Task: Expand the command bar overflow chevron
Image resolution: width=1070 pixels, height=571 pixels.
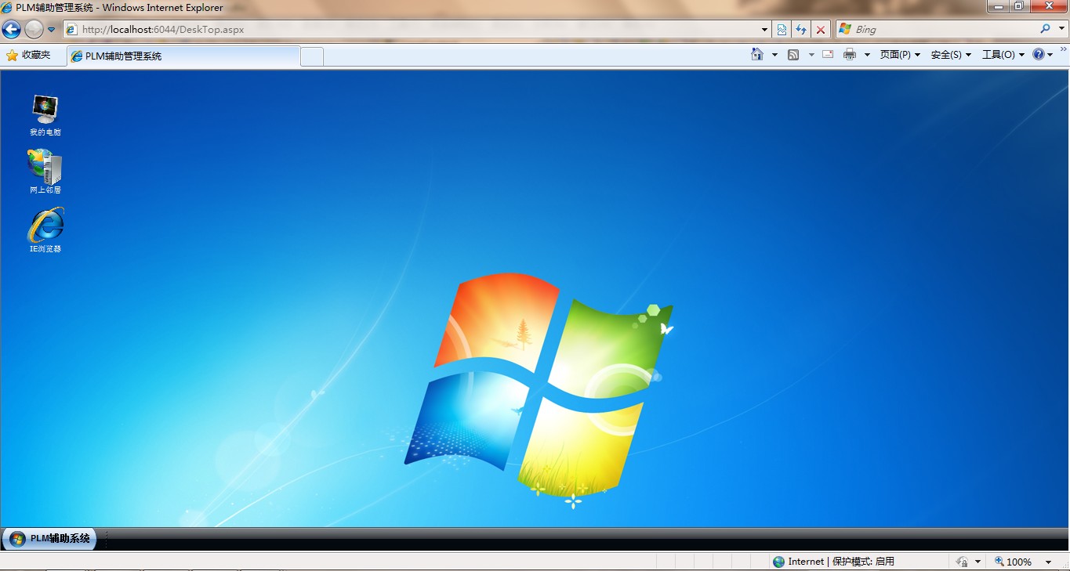Action: coord(1063,49)
